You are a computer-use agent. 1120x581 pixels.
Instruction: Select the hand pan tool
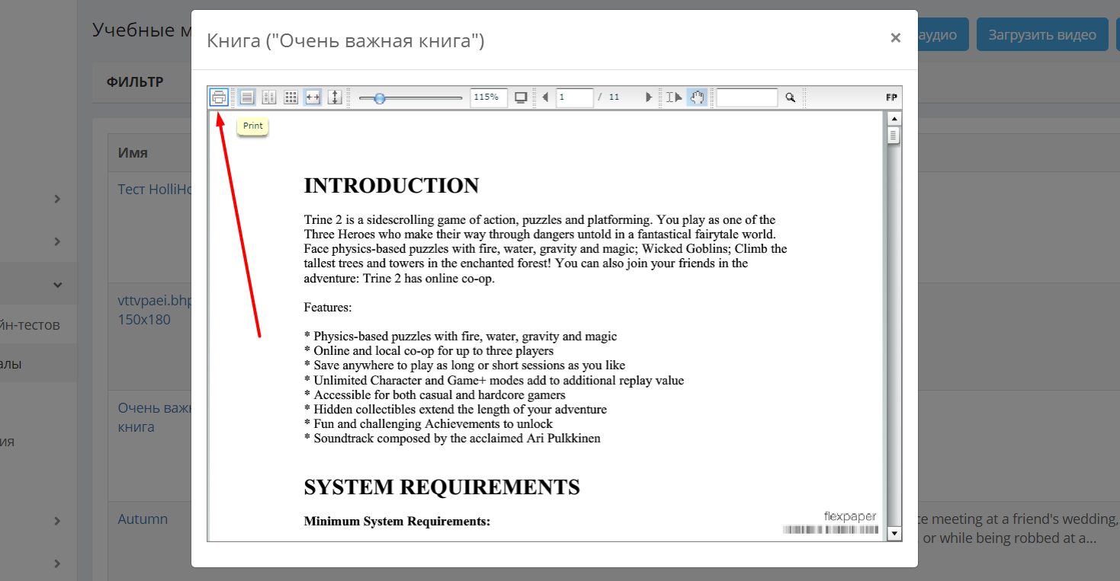pyautogui.click(x=697, y=97)
